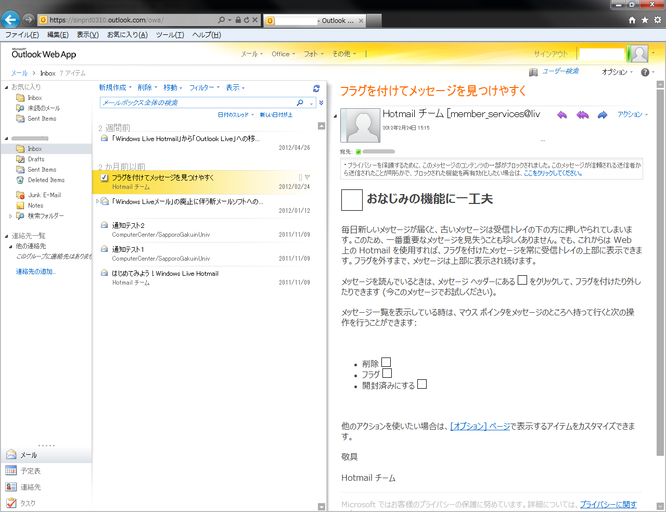The height and width of the screenshot is (512, 666).
Task: Open the オプション dropdown
Action: click(617, 72)
